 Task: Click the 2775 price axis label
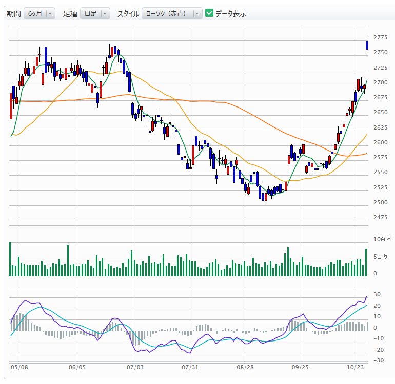380,37
